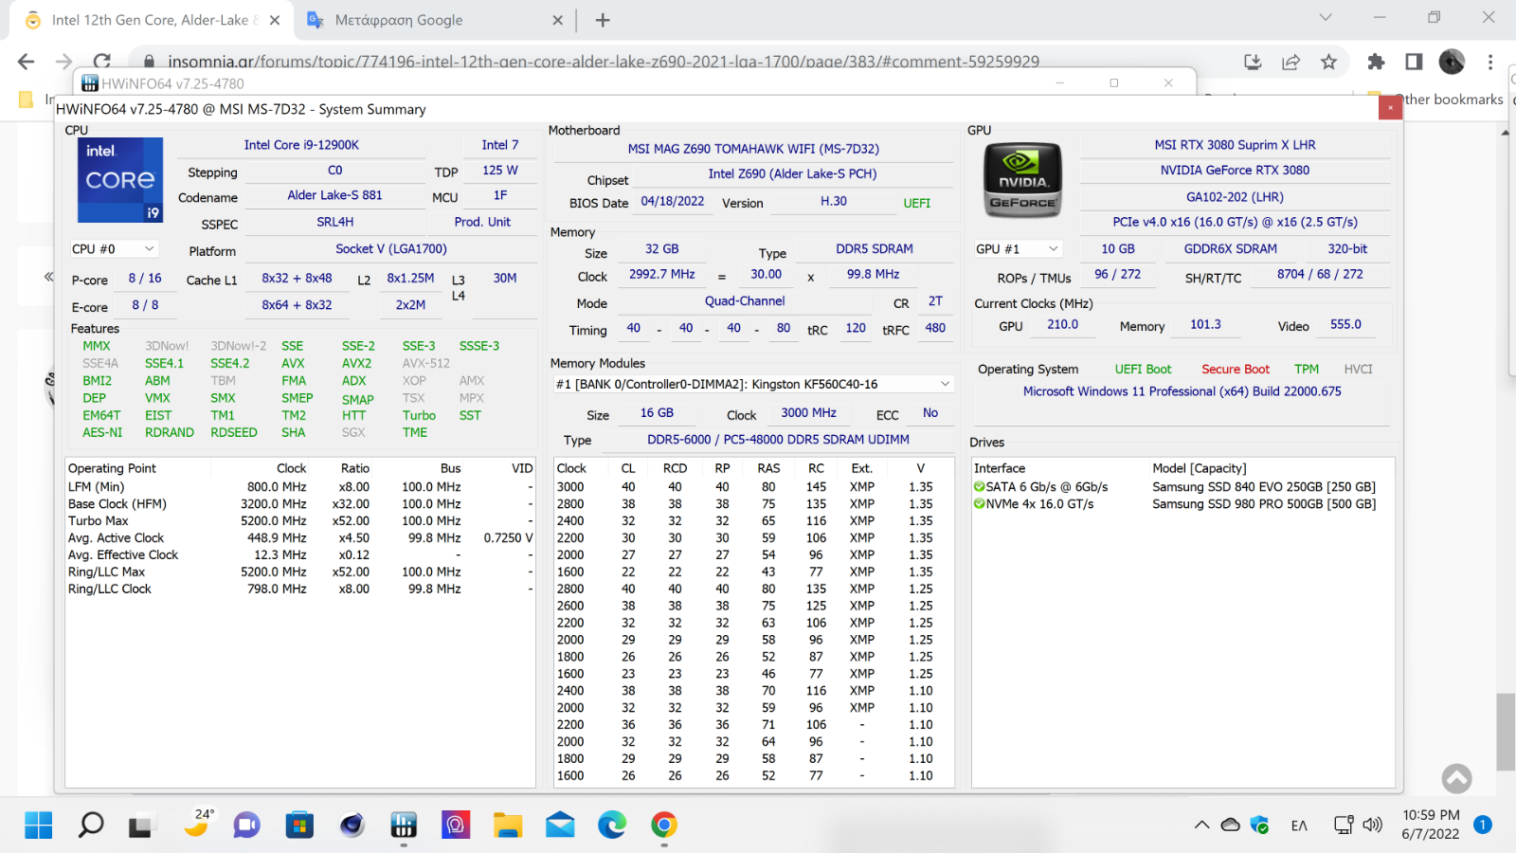This screenshot has height=853, width=1516.
Task: Click the Intel Core i9 logo
Action: click(120, 180)
